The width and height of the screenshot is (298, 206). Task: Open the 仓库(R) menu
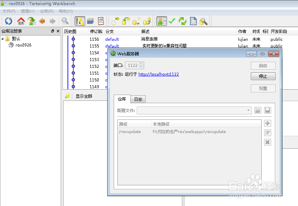click(x=47, y=11)
